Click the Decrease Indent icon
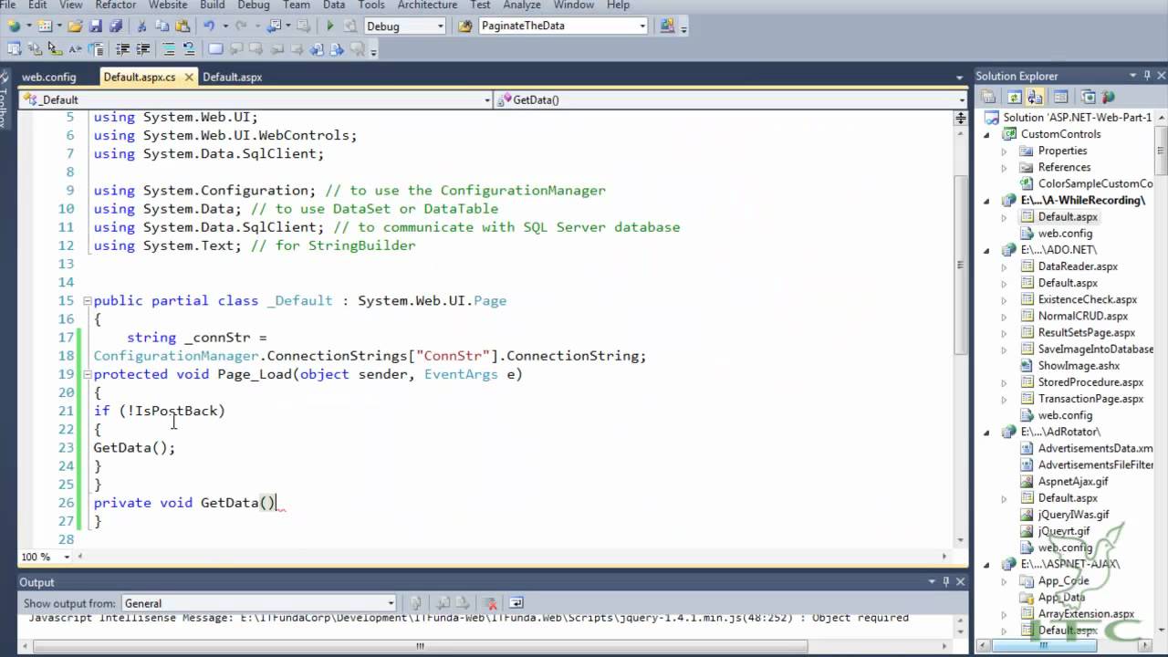The image size is (1168, 657). point(122,48)
